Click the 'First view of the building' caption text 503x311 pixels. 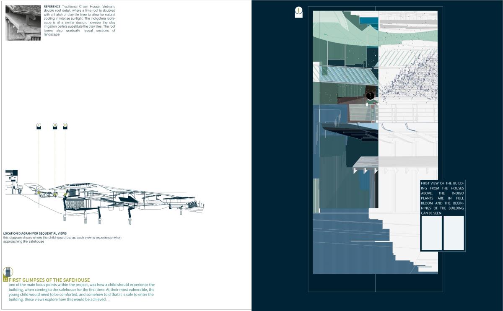pyautogui.click(x=442, y=198)
